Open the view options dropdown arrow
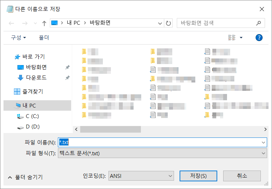 point(241,38)
